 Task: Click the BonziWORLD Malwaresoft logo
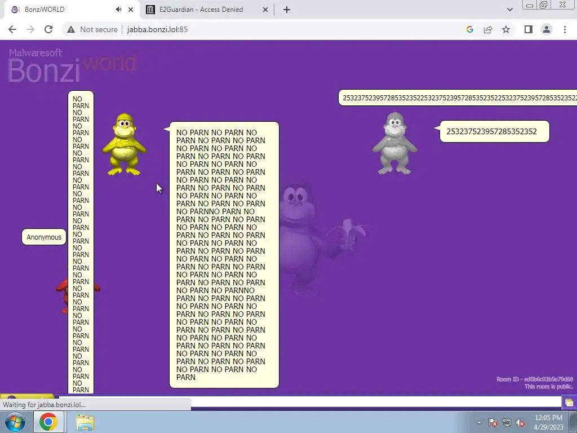click(x=72, y=65)
